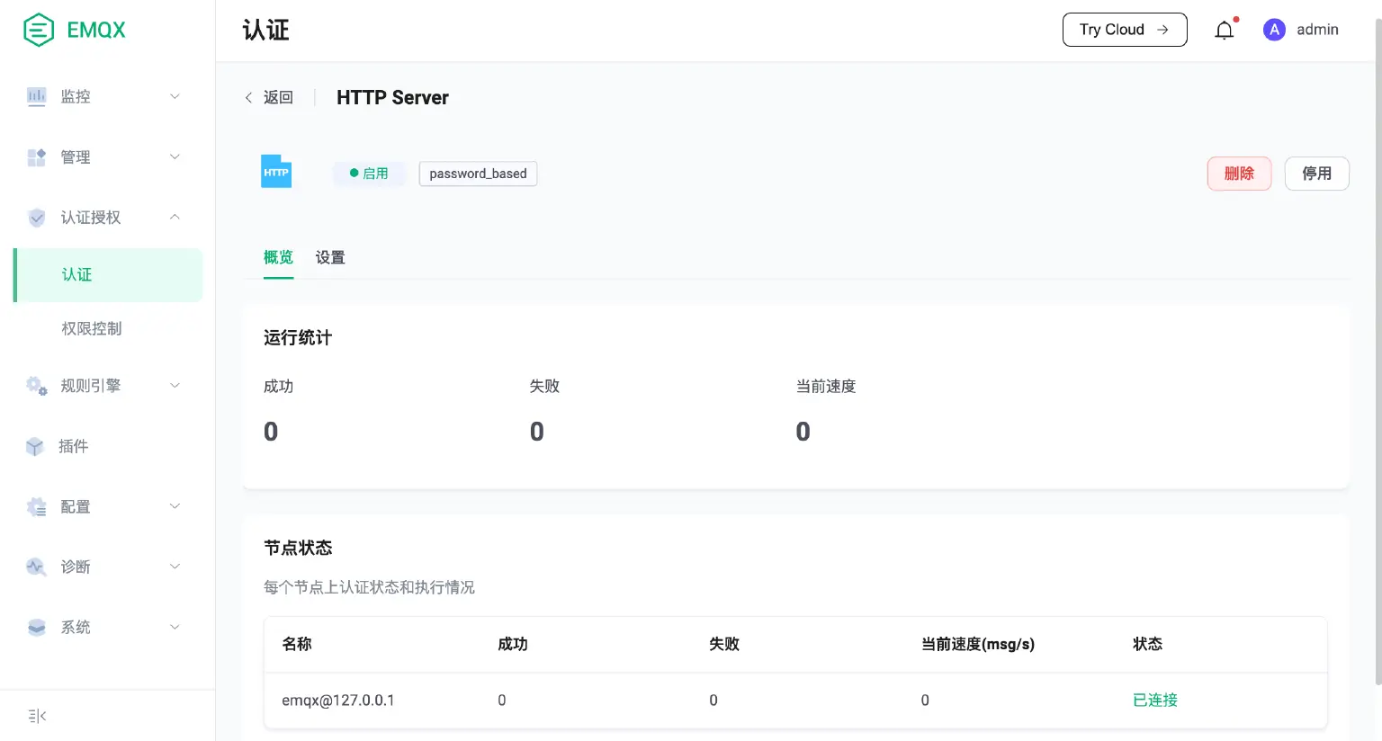1382x741 pixels.
Task: Click the Try Cloud link
Action: tap(1124, 29)
